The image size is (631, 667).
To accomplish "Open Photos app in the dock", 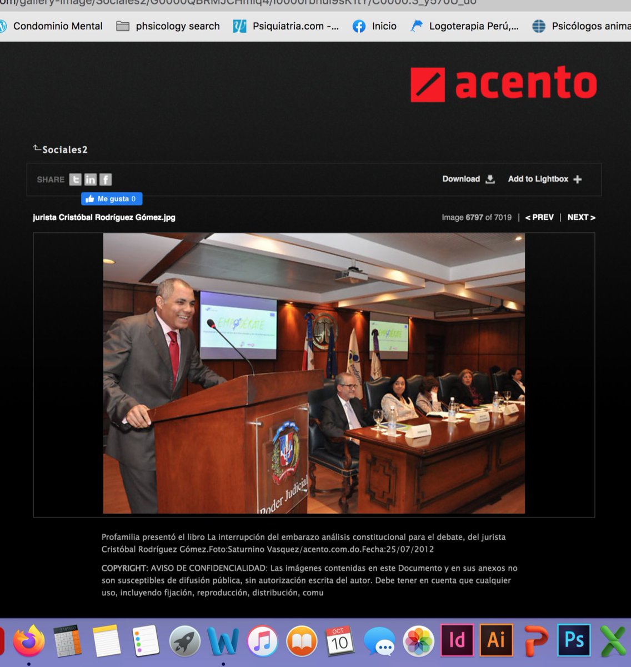I will pyautogui.click(x=418, y=641).
